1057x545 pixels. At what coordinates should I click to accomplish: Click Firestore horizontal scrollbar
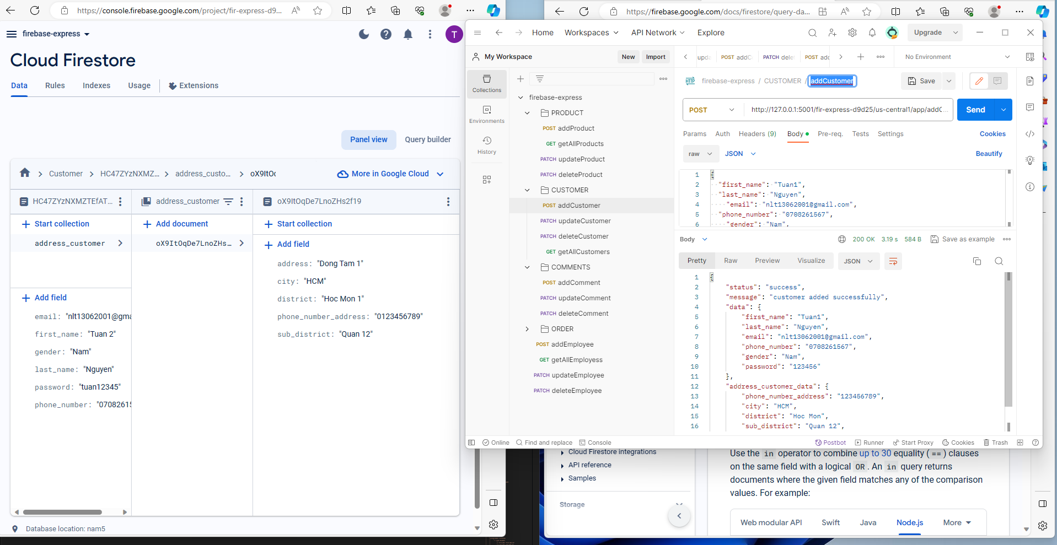click(x=62, y=512)
